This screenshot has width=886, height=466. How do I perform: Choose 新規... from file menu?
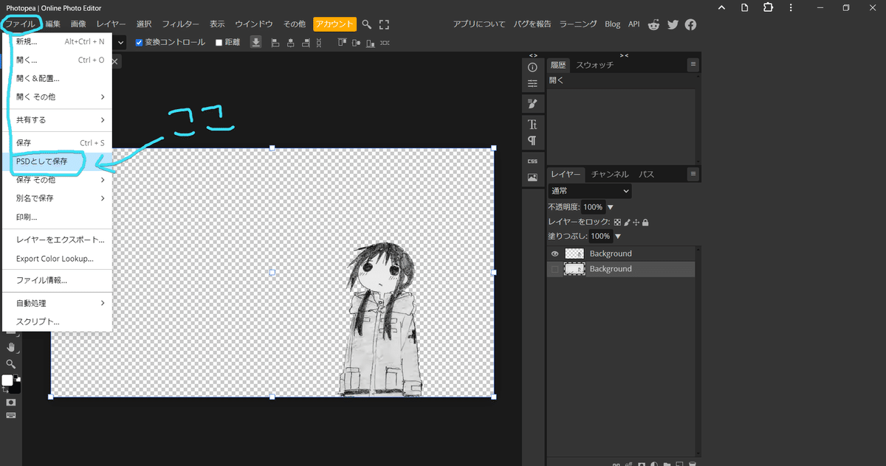[x=57, y=41]
